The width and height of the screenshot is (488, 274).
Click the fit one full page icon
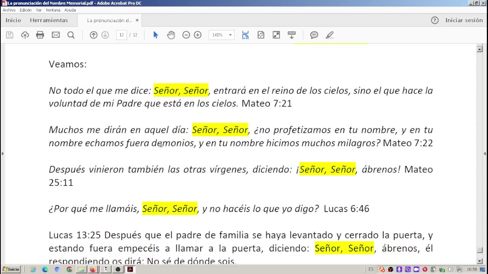(x=261, y=35)
